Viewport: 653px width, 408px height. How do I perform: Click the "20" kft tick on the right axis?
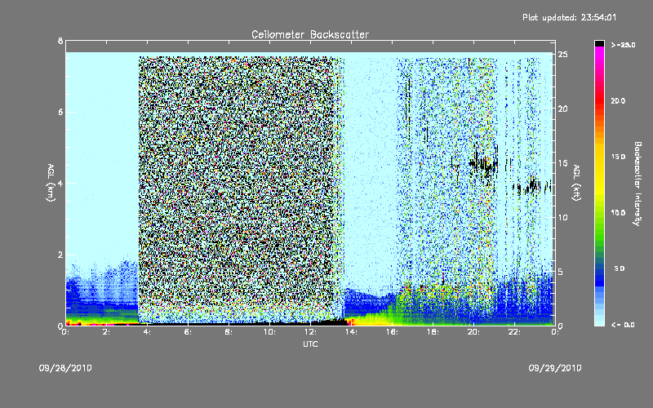click(x=563, y=109)
